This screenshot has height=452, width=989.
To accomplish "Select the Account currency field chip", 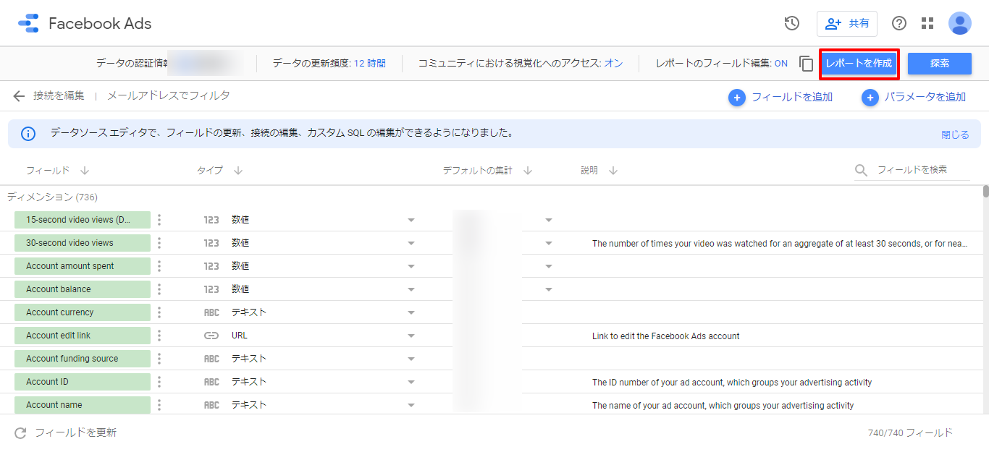I will pos(83,312).
